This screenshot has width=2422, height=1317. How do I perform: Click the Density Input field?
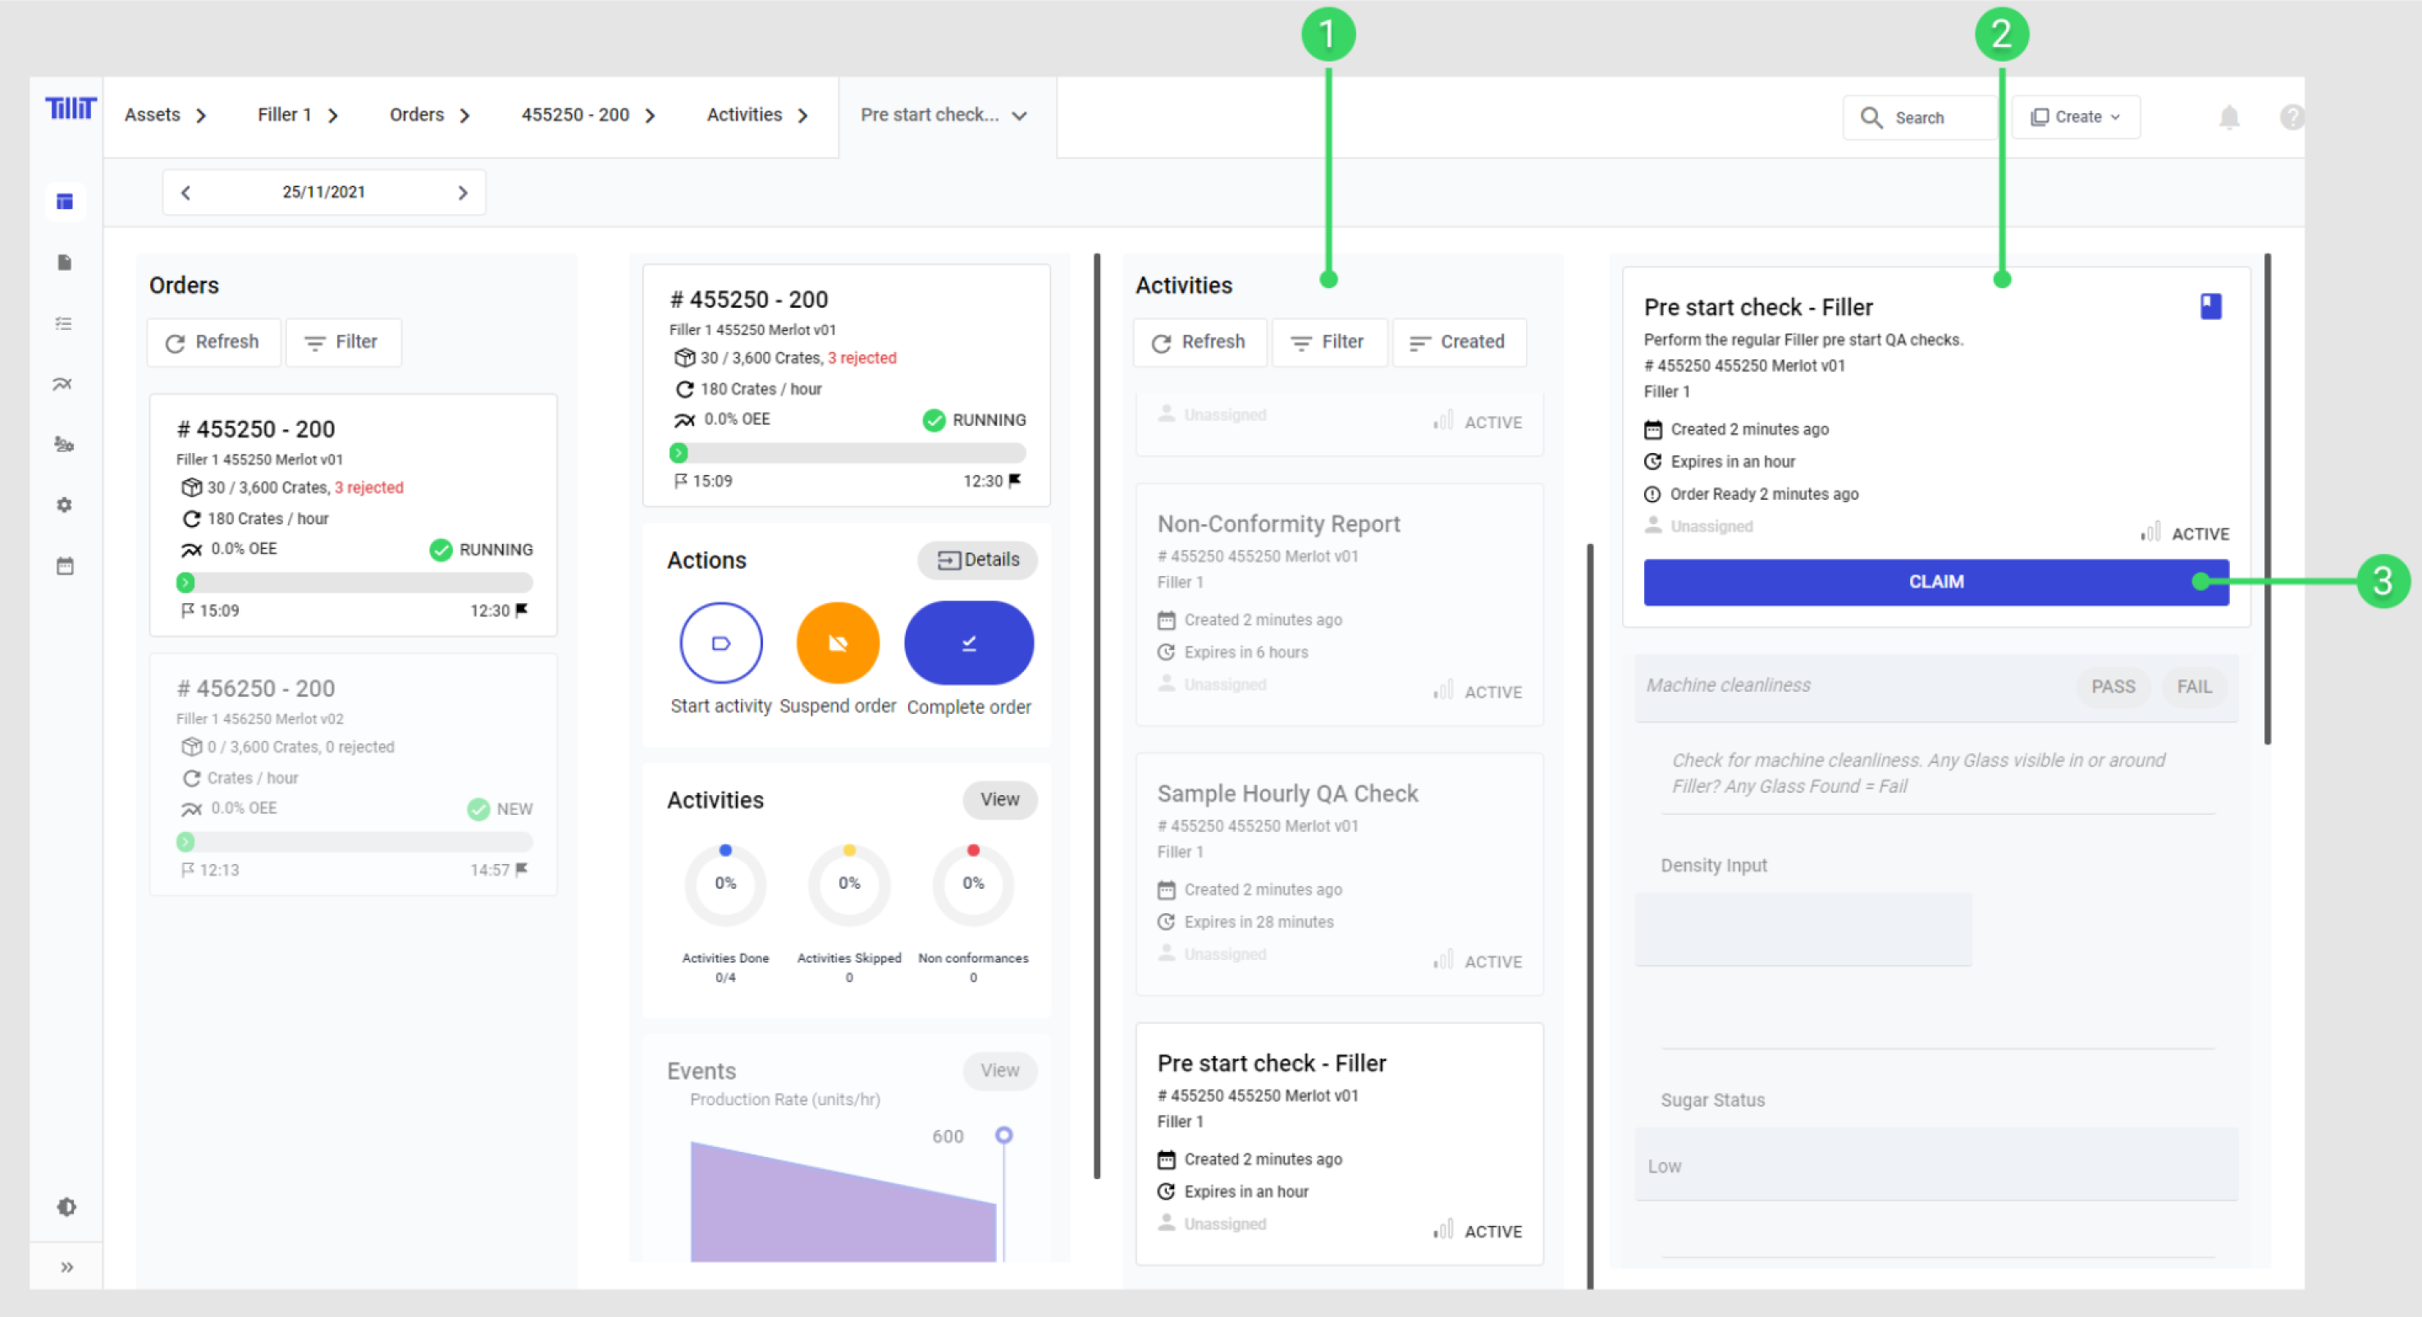pos(1803,929)
